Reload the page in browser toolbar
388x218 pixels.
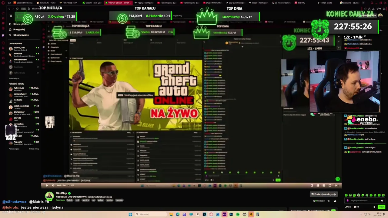17,9
